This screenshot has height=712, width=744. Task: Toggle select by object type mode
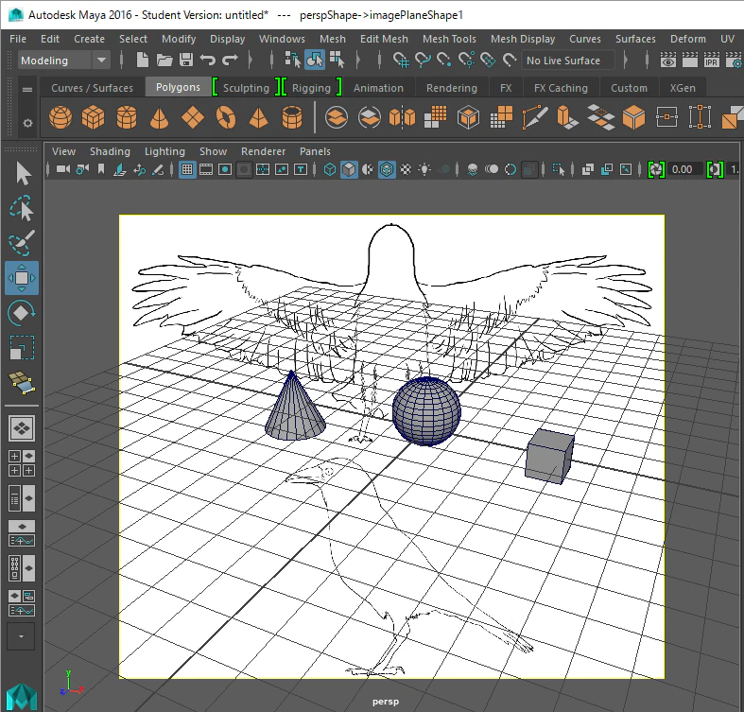tap(315, 61)
